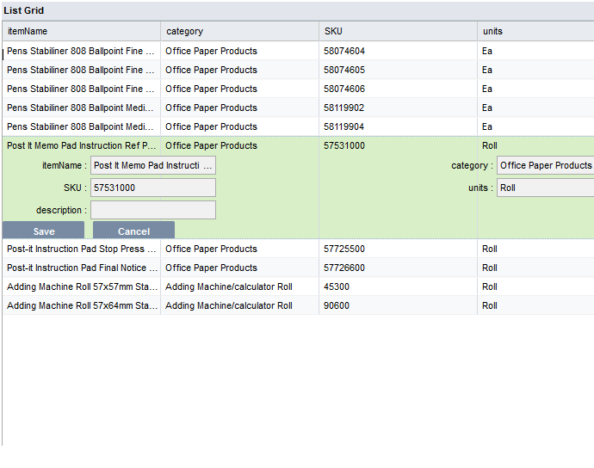The image size is (594, 468).
Task: Open the category dropdown in edit form
Action: point(545,165)
